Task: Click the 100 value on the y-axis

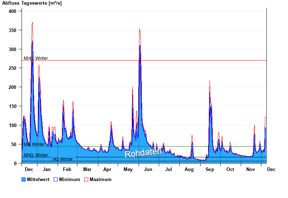Action: tap(13, 125)
